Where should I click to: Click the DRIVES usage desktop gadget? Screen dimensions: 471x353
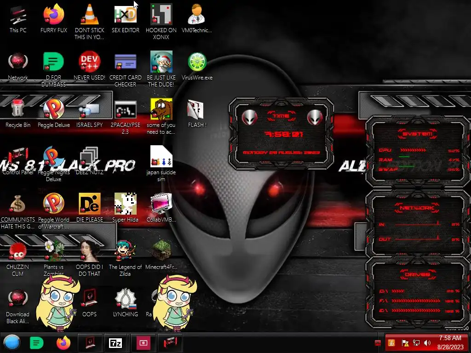tap(418, 293)
